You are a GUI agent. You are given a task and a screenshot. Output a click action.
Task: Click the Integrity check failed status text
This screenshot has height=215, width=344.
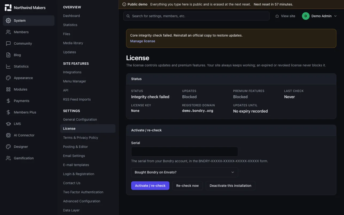click(150, 97)
